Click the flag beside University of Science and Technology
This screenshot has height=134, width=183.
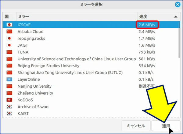point(9,59)
